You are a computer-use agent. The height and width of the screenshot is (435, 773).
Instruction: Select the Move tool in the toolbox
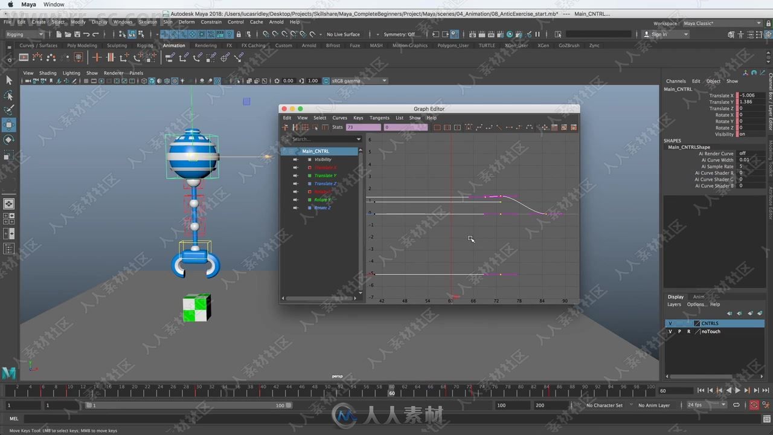9,125
